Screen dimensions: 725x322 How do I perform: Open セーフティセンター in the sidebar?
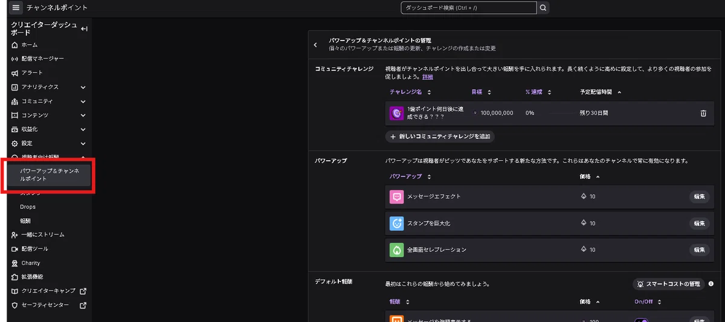click(x=46, y=305)
